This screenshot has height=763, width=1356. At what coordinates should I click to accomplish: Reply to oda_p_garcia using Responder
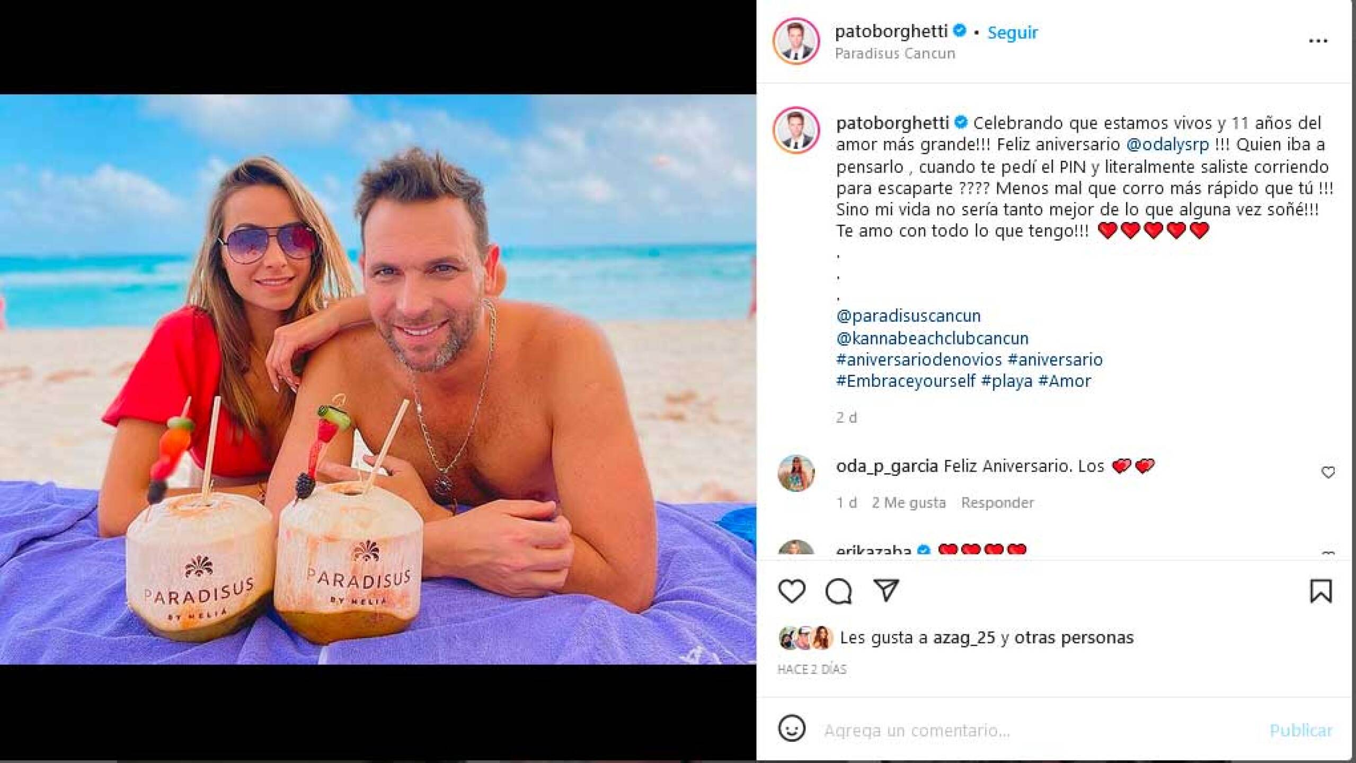tap(997, 503)
